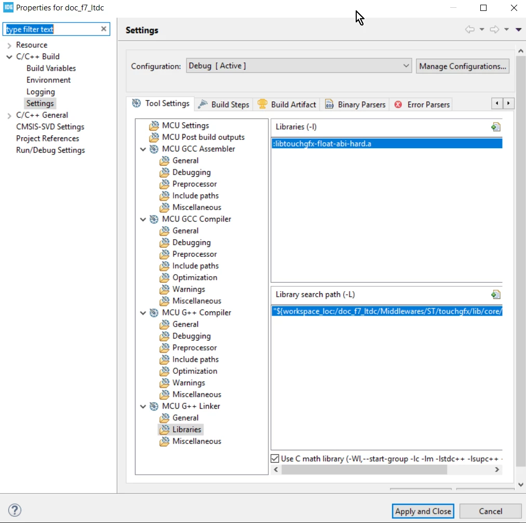Clear the filter text with the X icon
Image resolution: width=526 pixels, height=523 pixels.
coord(104,29)
